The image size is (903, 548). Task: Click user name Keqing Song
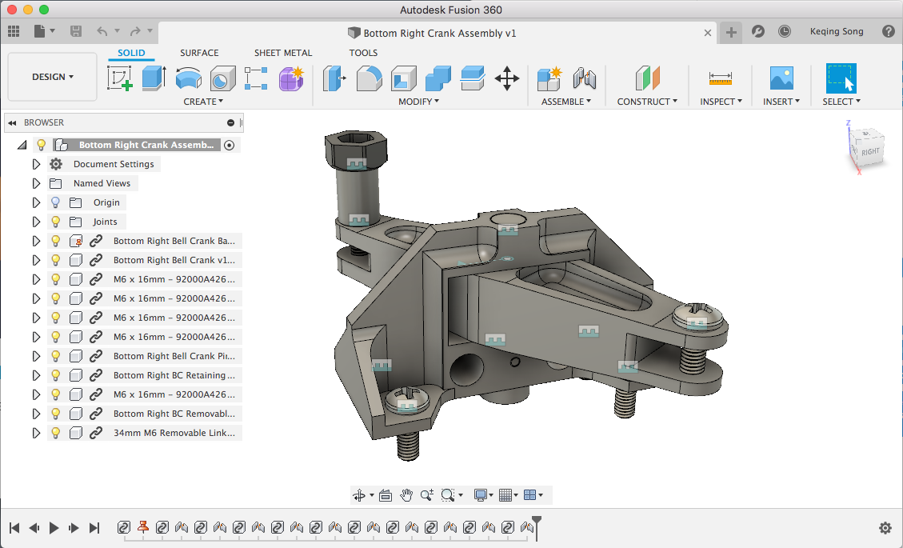(837, 31)
